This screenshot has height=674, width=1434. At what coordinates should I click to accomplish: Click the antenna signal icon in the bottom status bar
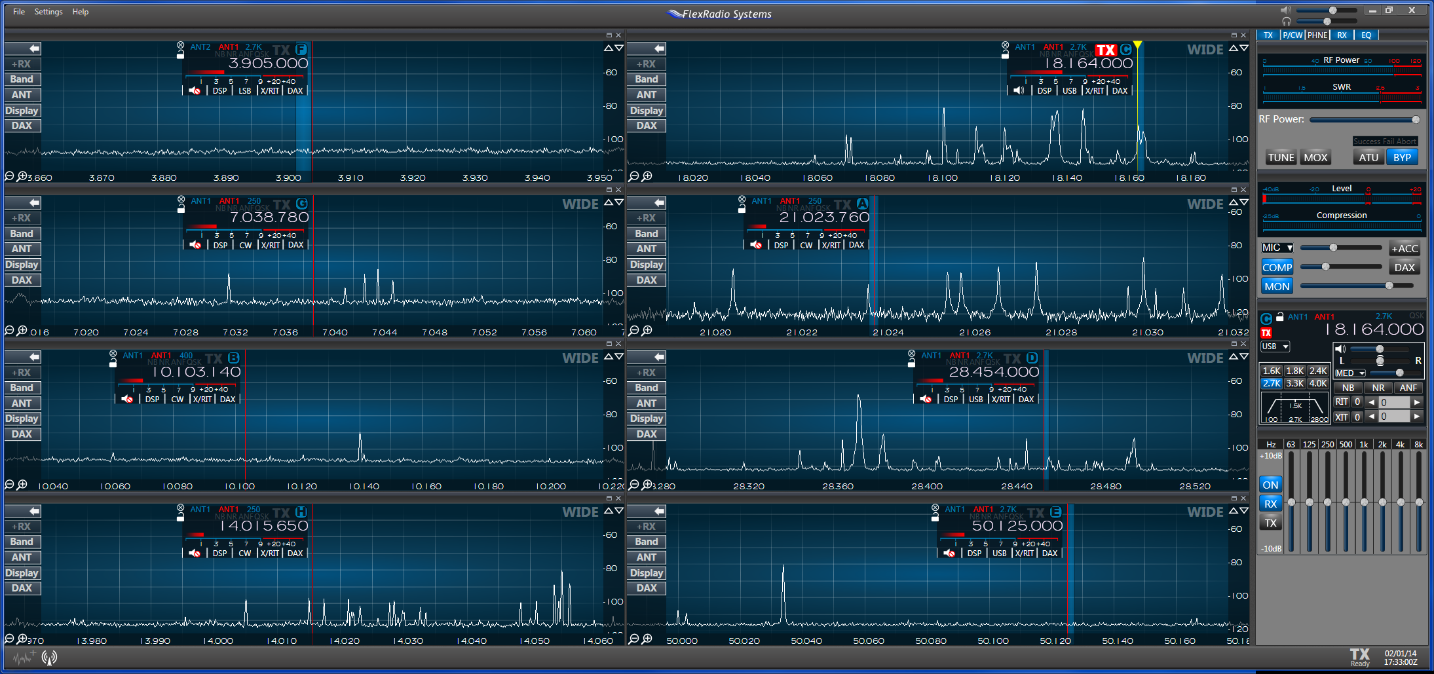tap(49, 657)
